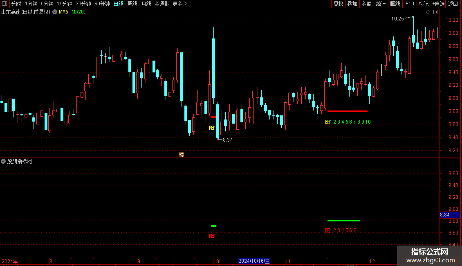Select the 月线 monthly tab
The image size is (462, 266).
(x=146, y=4)
